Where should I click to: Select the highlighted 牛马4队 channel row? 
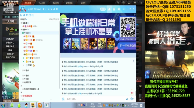tap(39, 33)
